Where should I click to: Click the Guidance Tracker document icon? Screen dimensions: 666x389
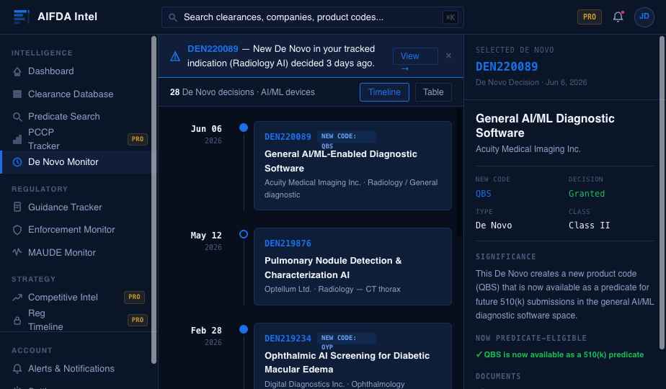[17, 207]
